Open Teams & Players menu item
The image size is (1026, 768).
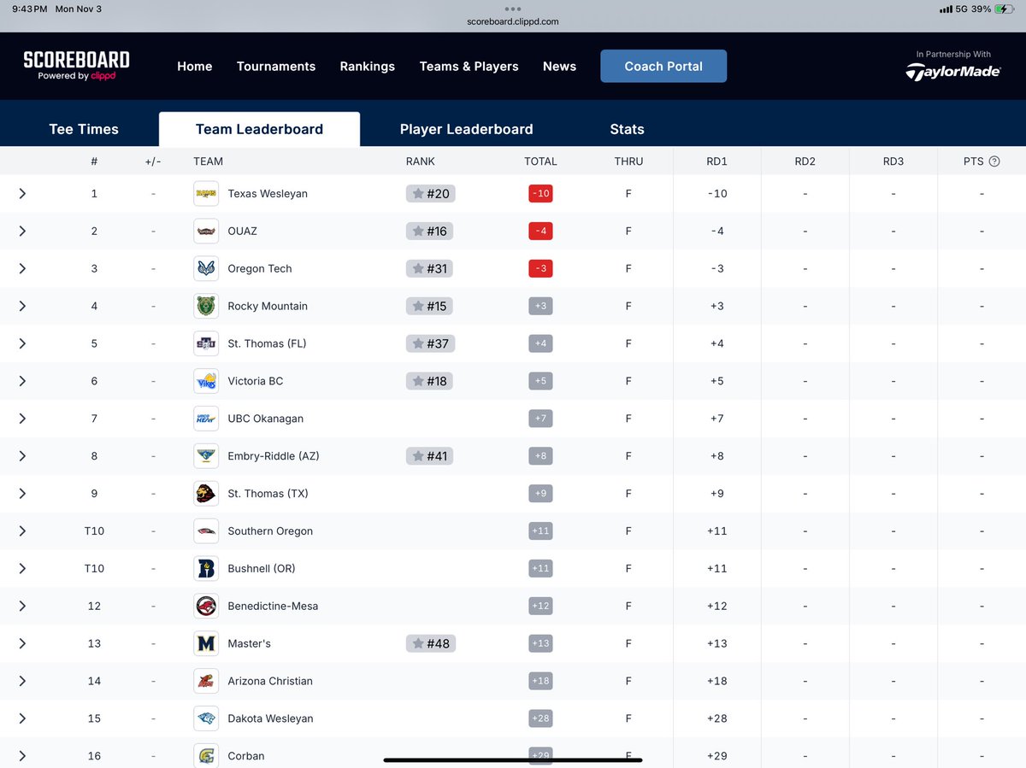tap(469, 67)
